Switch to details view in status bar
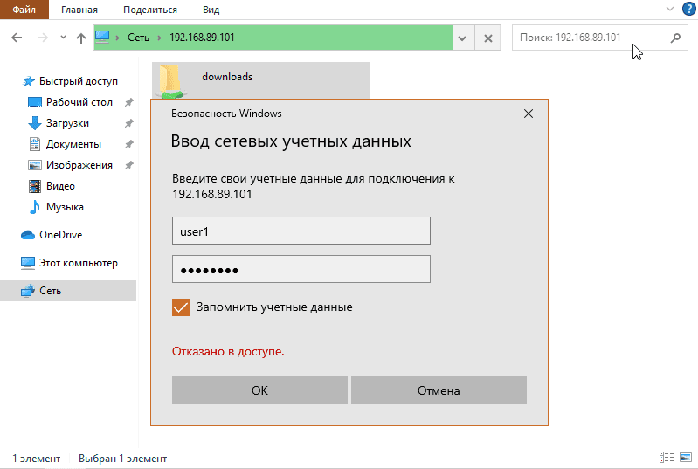Image resolution: width=698 pixels, height=469 pixels. pos(667,458)
